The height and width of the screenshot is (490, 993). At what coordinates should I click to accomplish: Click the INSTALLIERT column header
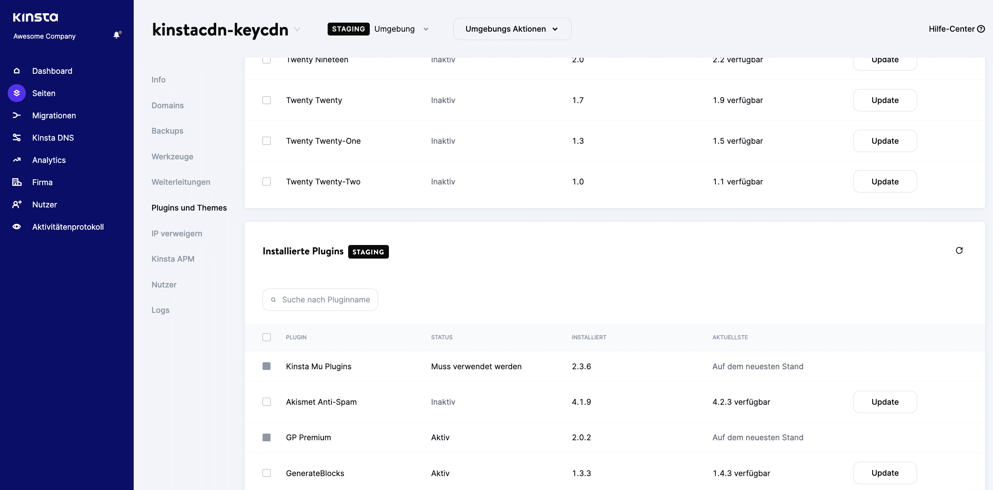(589, 338)
